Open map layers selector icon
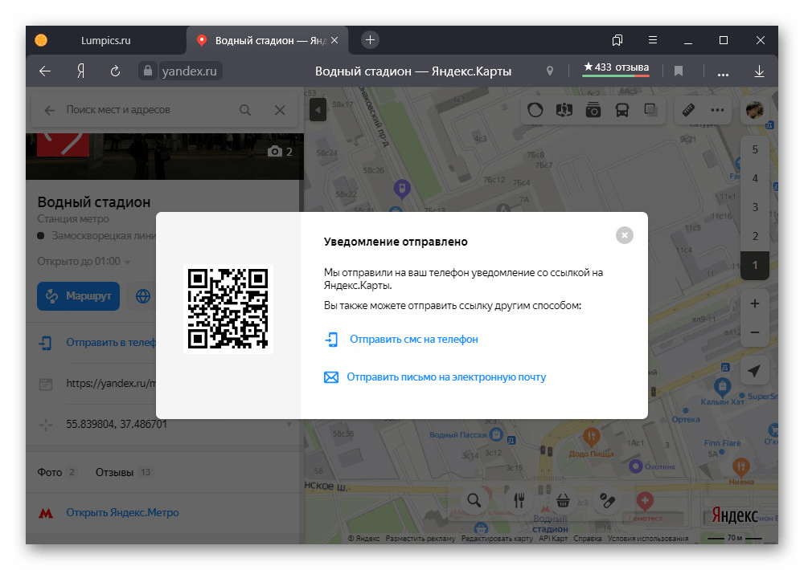804x570 pixels. [650, 110]
